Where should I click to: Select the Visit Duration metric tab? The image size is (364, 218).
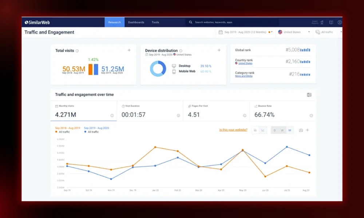(x=150, y=111)
